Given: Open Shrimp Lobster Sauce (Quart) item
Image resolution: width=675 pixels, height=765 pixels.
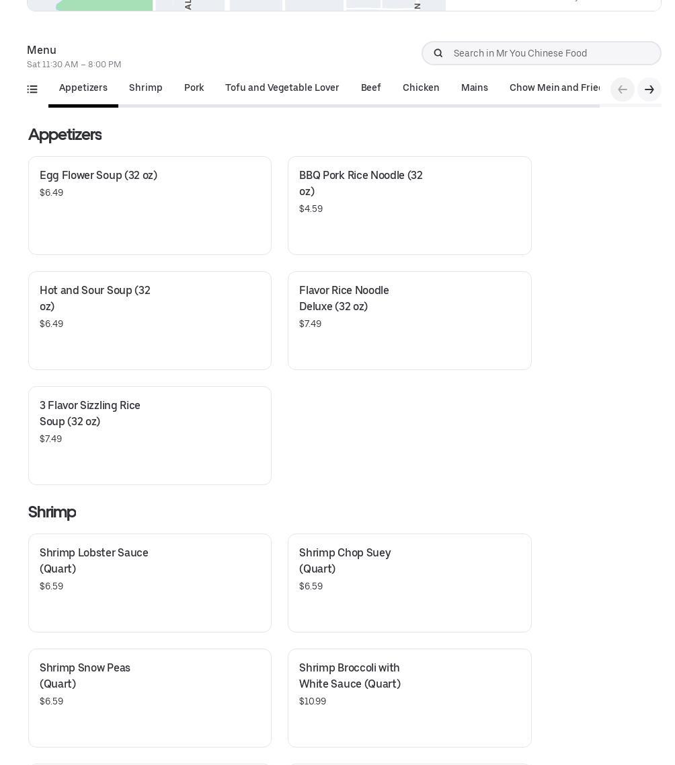Looking at the screenshot, I should tap(150, 583).
